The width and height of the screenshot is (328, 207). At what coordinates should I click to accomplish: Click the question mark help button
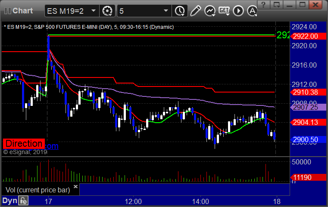263,5
